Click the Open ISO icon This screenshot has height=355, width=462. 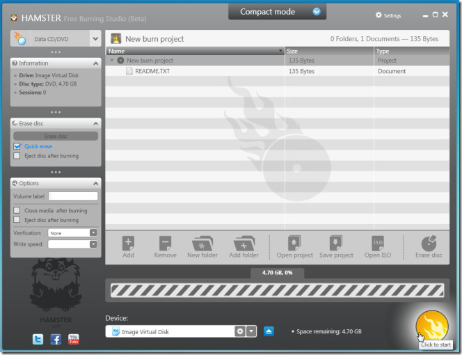click(378, 243)
